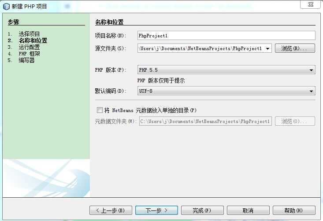Click the 项目名称 field with PhpProject1

pyautogui.click(x=226, y=36)
